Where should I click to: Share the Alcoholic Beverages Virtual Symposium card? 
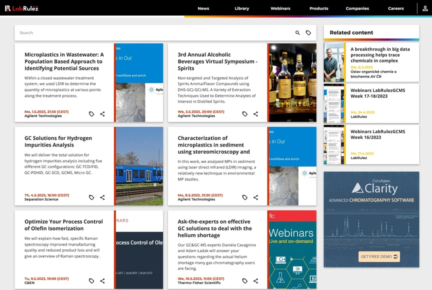tap(255, 114)
